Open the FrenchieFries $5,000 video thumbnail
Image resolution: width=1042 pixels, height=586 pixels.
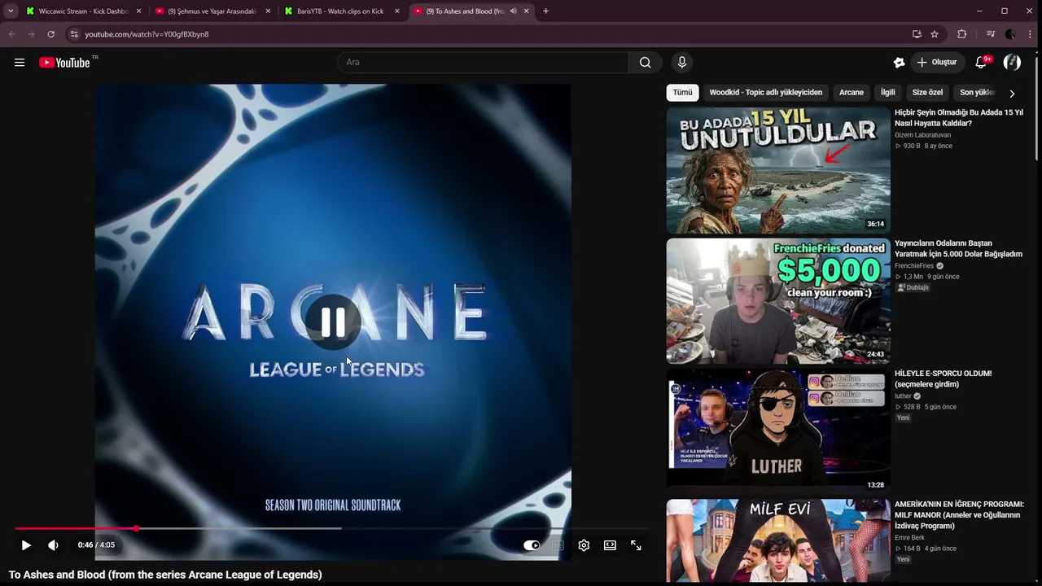coord(778,301)
